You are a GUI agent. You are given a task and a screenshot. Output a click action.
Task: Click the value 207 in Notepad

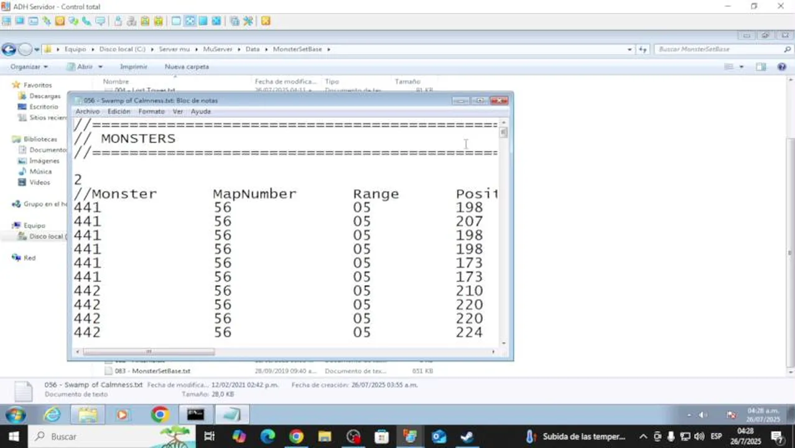pos(469,222)
